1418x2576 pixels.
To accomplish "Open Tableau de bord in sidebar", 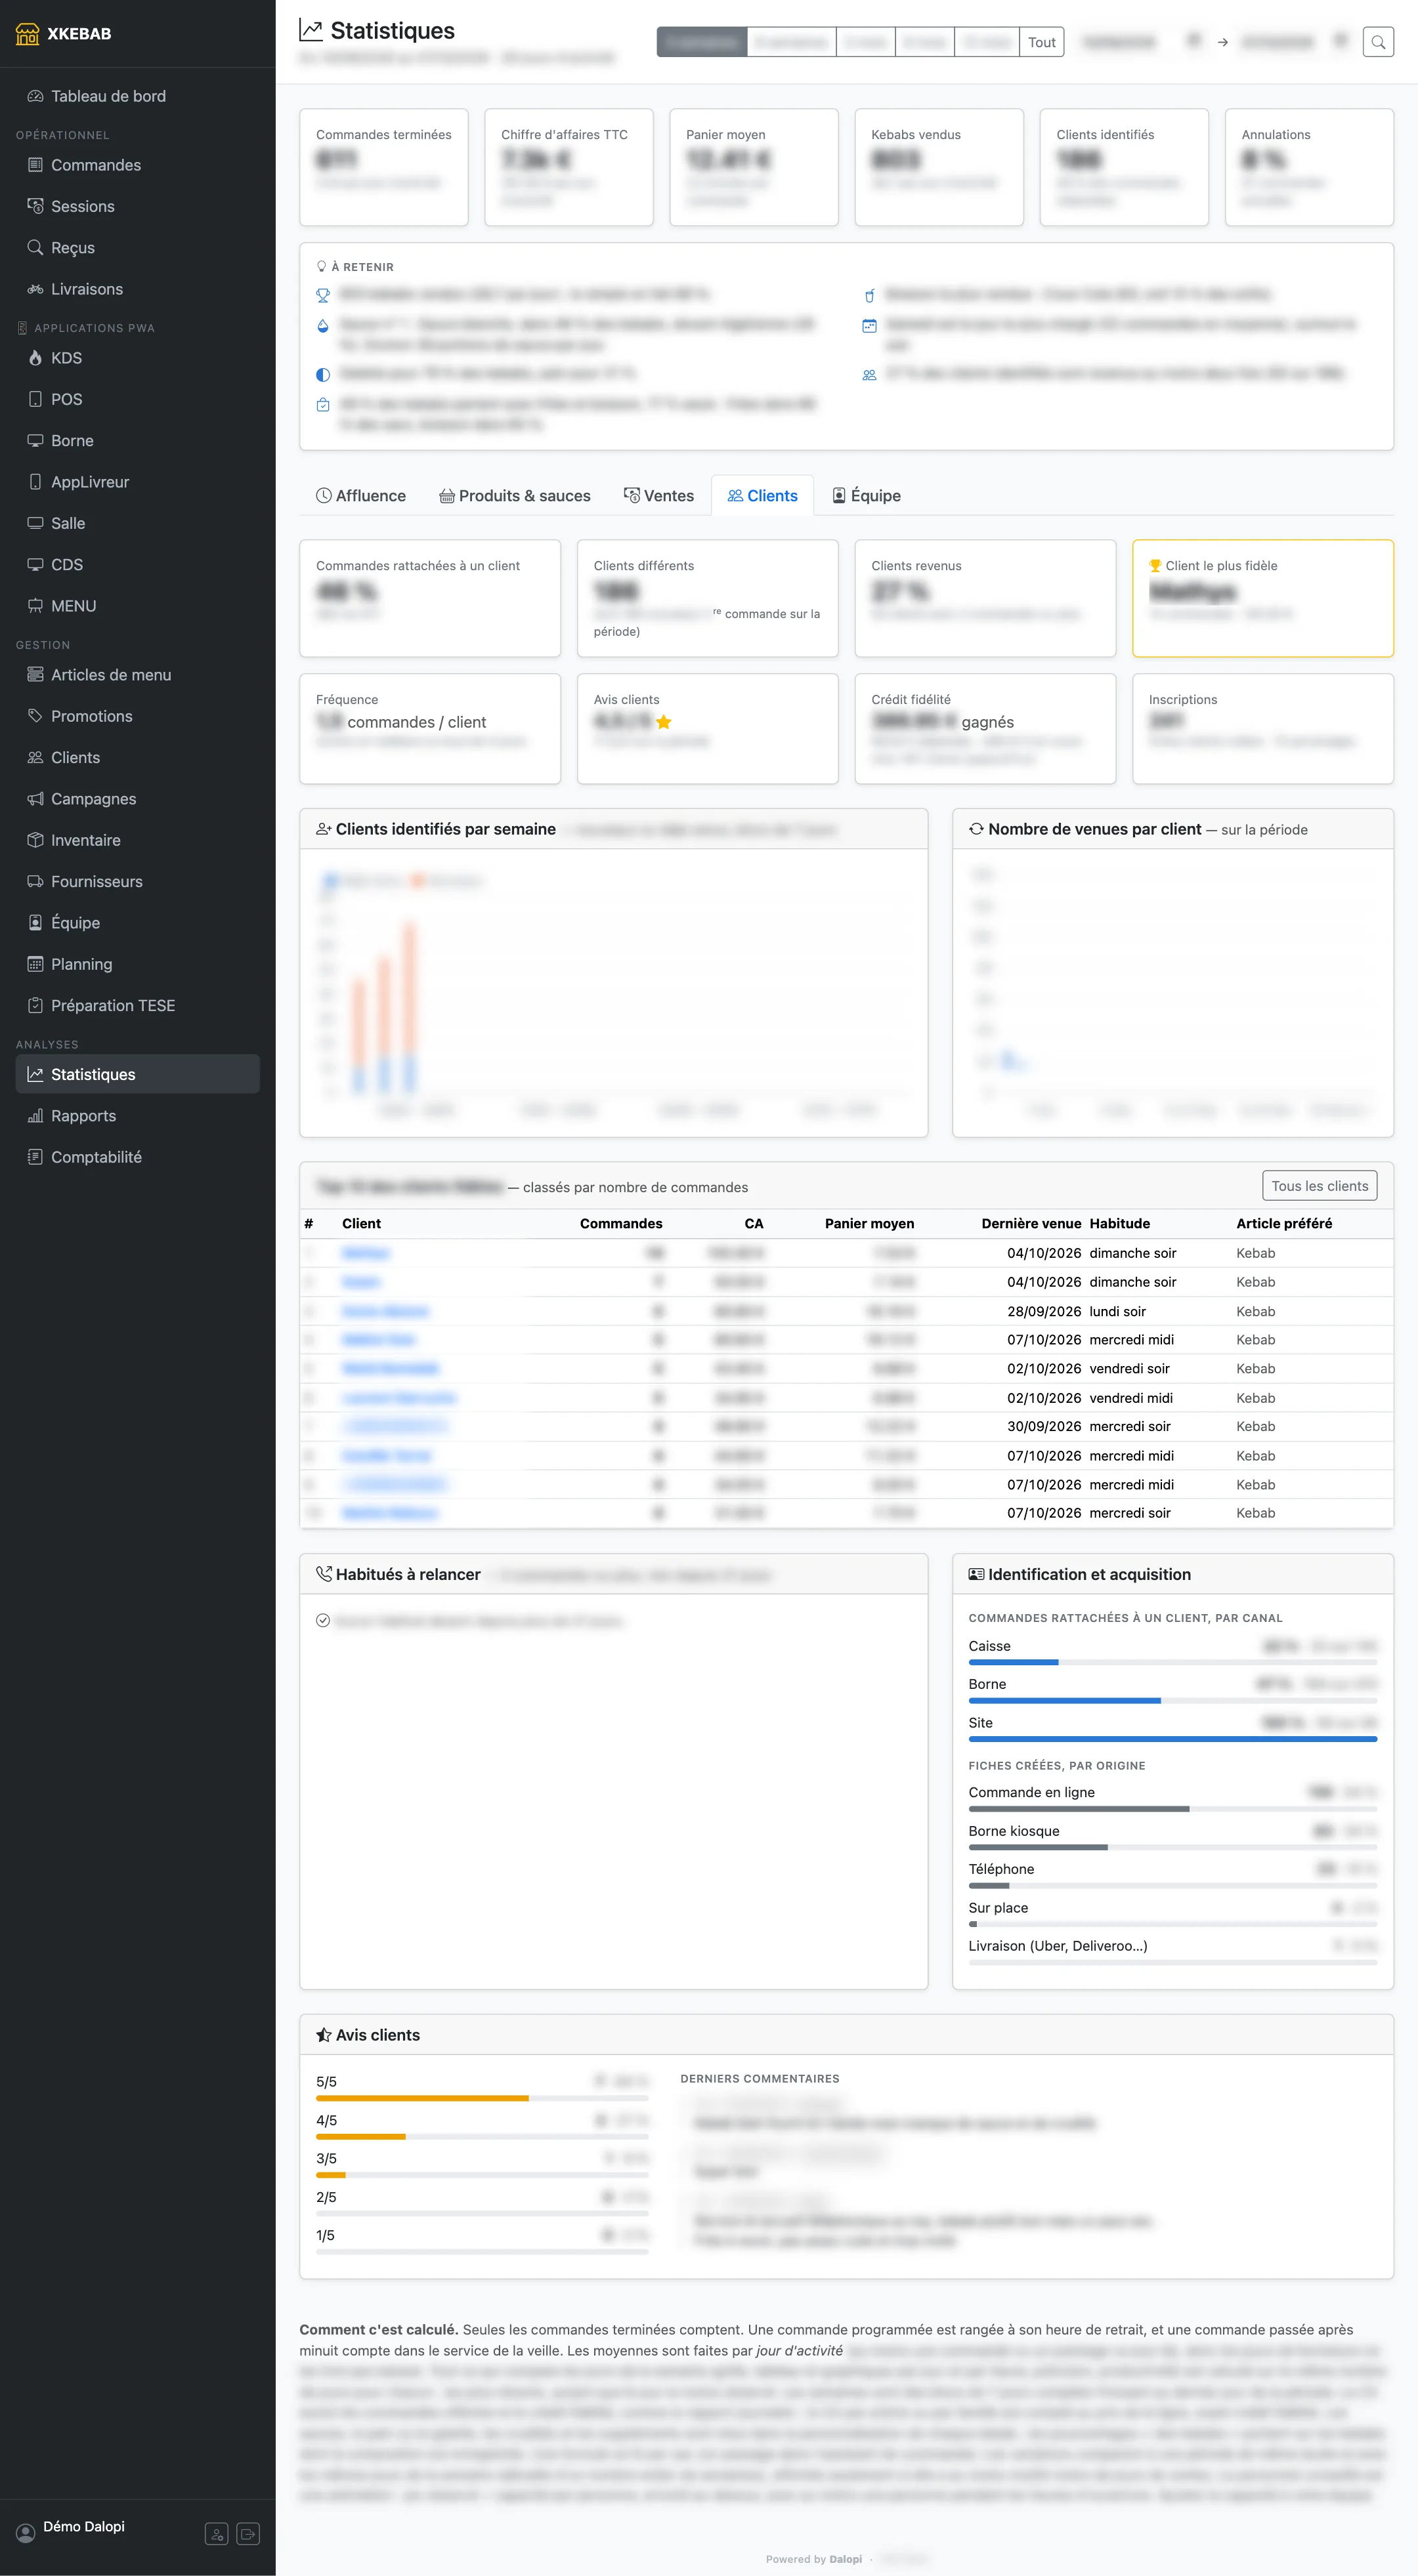I will pos(137,96).
